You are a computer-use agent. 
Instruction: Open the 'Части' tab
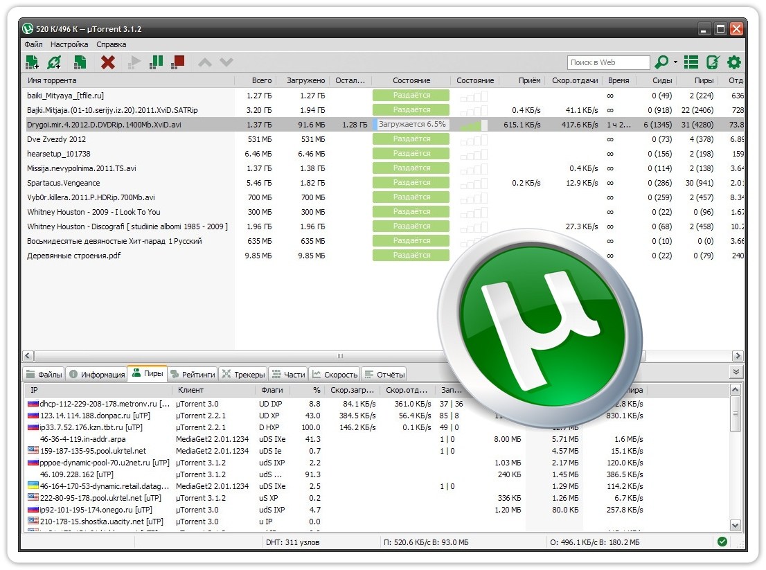tap(288, 375)
